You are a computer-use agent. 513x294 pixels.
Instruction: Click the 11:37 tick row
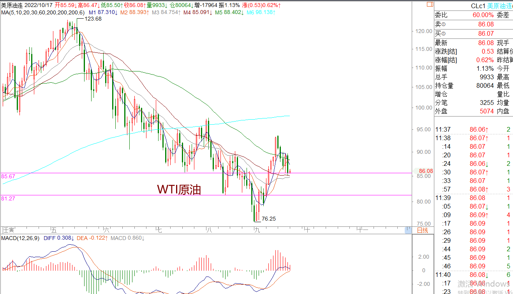click(x=474, y=129)
